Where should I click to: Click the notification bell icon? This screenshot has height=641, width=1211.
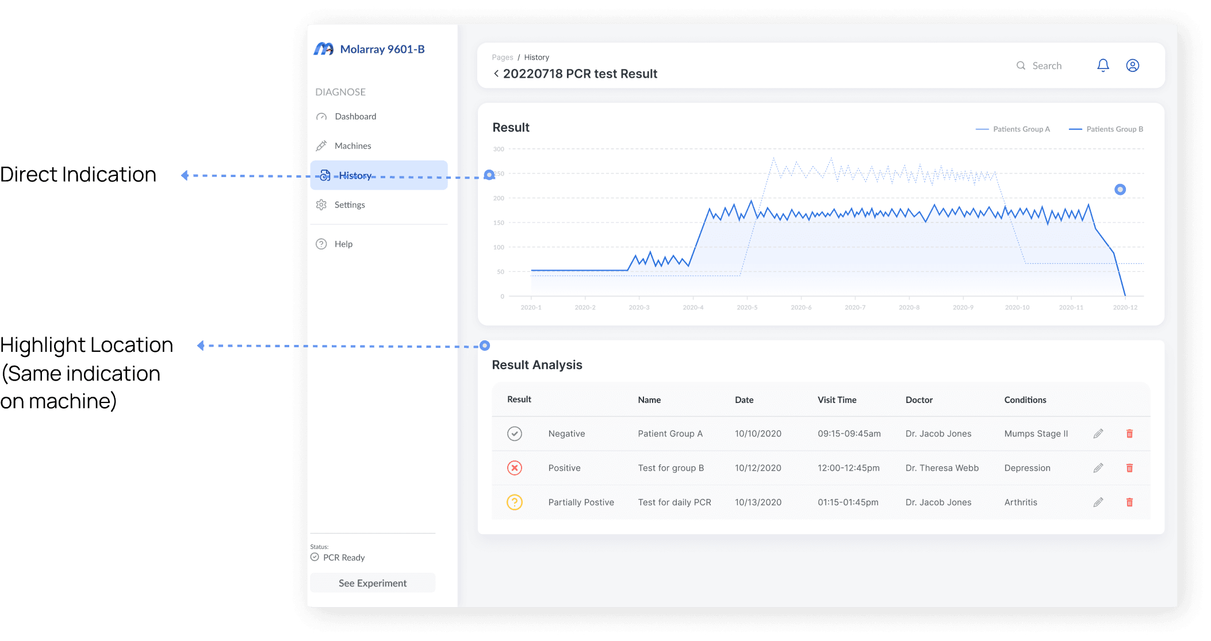pyautogui.click(x=1102, y=66)
